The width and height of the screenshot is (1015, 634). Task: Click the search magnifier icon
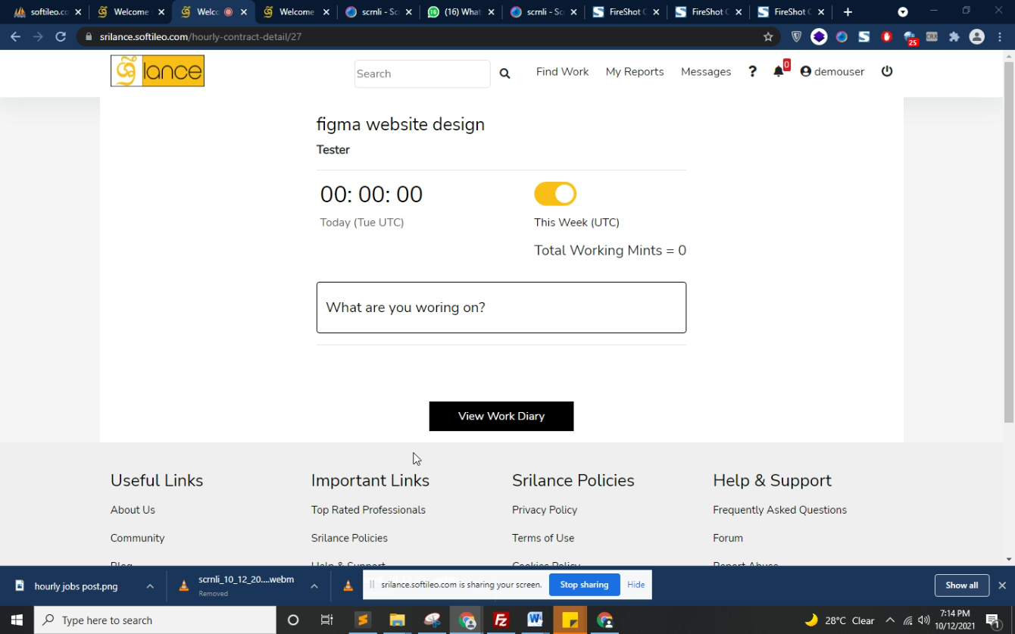(x=504, y=73)
